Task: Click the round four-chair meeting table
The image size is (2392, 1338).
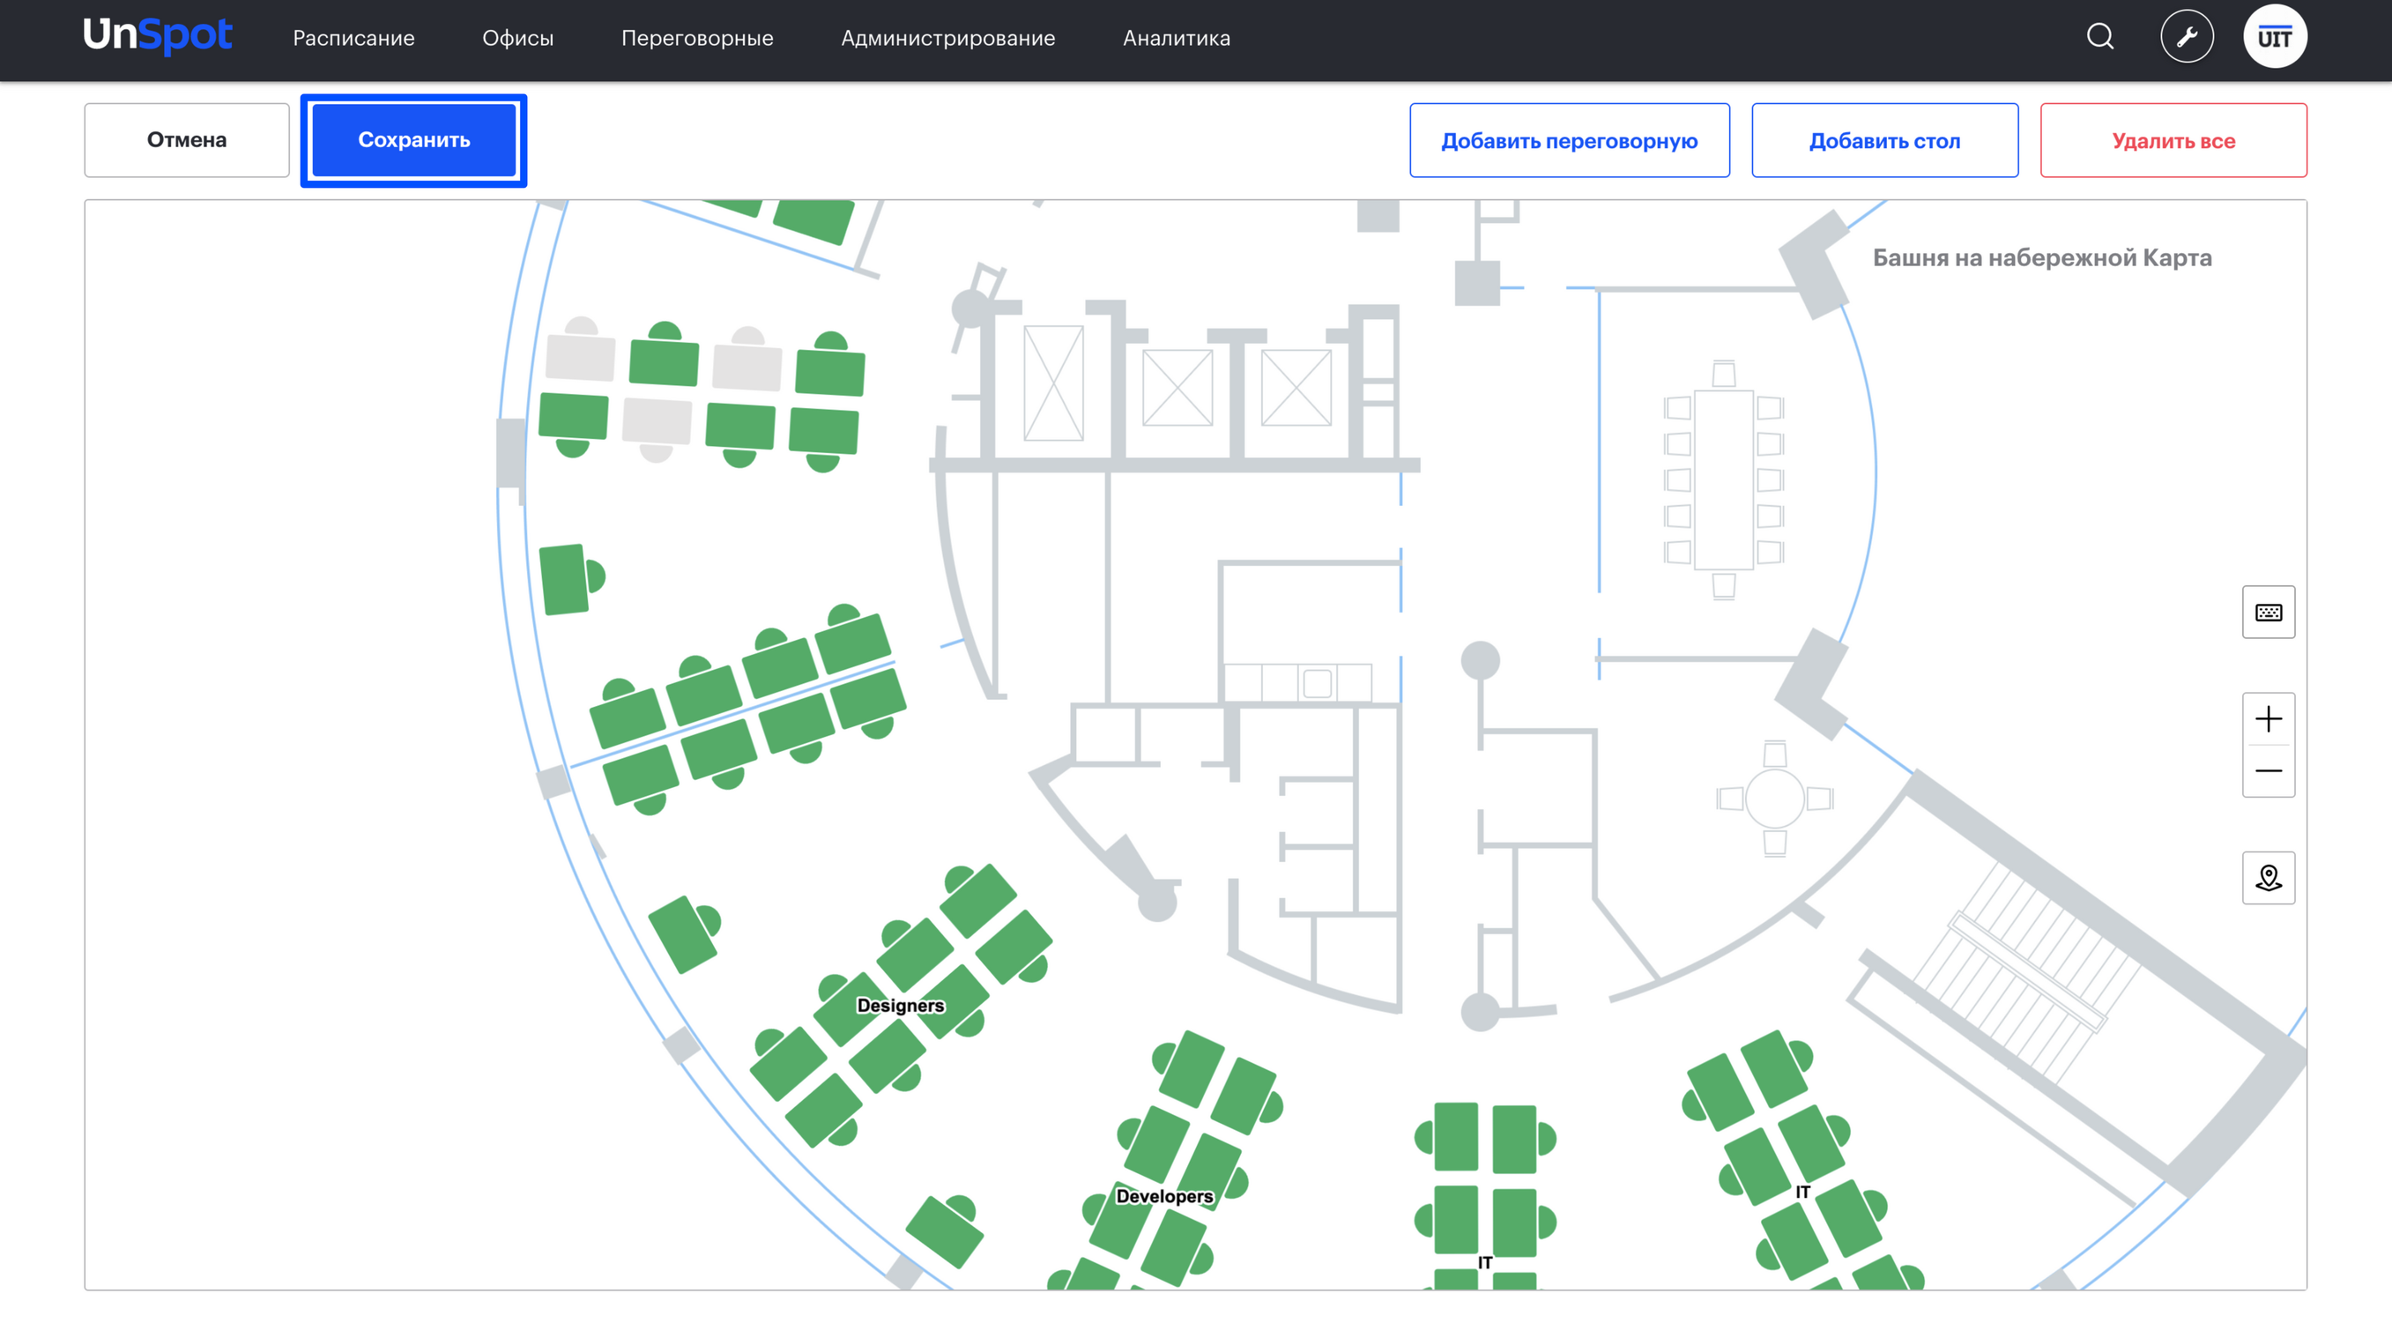Action: (1774, 799)
